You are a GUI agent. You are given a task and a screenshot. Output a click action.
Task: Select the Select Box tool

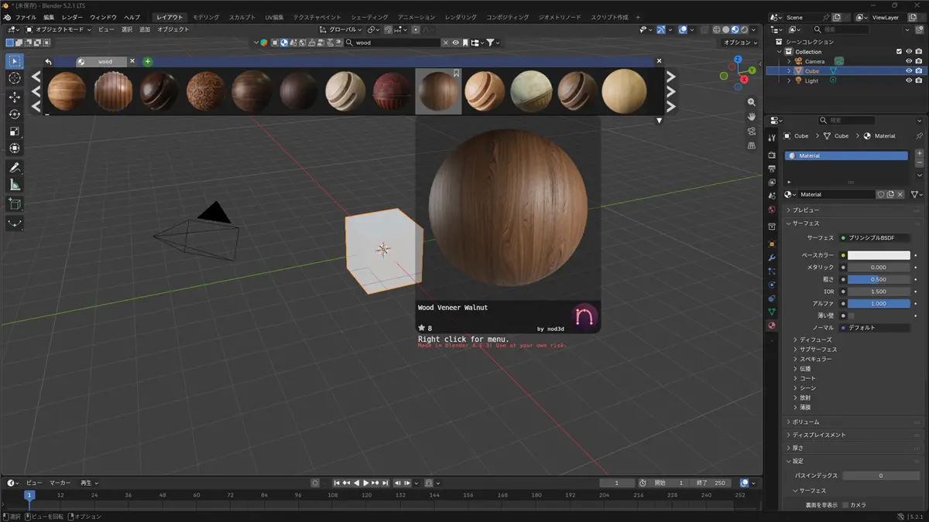(x=15, y=61)
